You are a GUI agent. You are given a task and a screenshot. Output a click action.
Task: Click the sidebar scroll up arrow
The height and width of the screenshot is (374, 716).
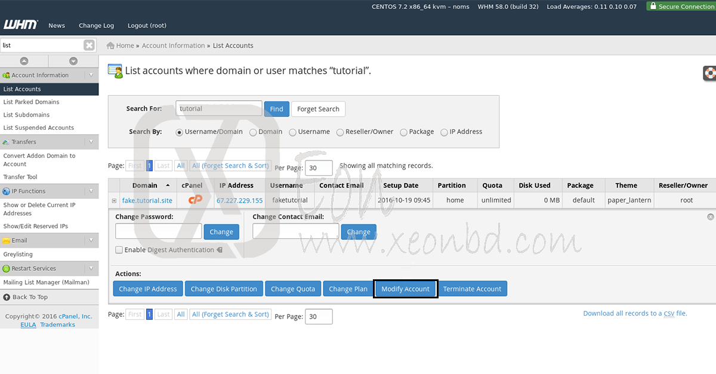[x=24, y=61]
